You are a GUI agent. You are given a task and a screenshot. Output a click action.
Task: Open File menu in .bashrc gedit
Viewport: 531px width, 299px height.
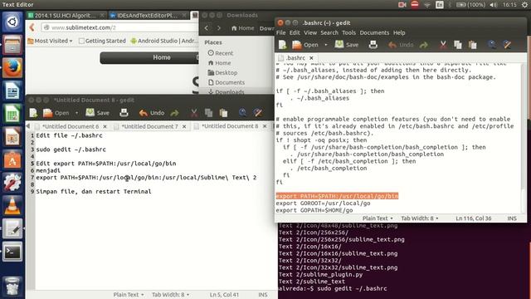coord(280,33)
